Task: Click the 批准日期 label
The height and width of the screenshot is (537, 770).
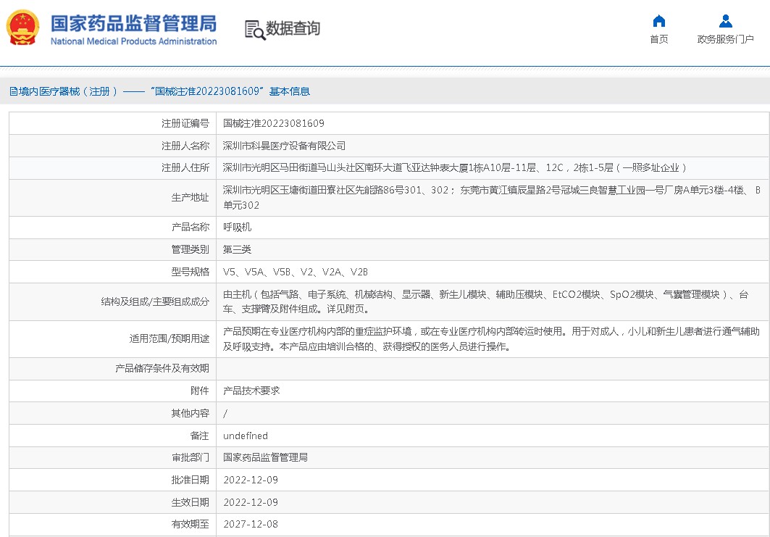Action: pyautogui.click(x=190, y=480)
